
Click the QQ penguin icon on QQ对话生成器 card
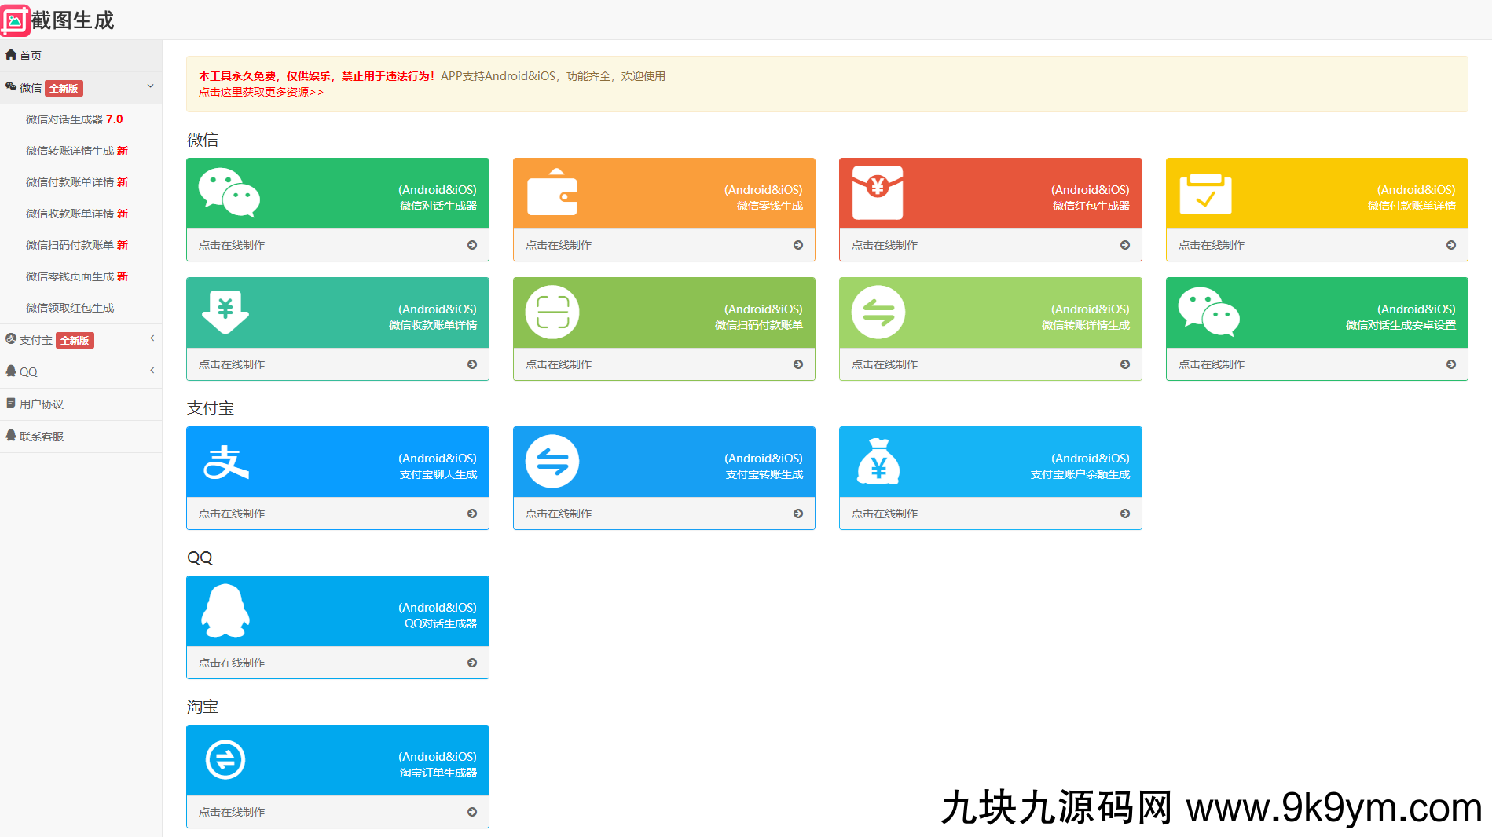click(x=227, y=611)
